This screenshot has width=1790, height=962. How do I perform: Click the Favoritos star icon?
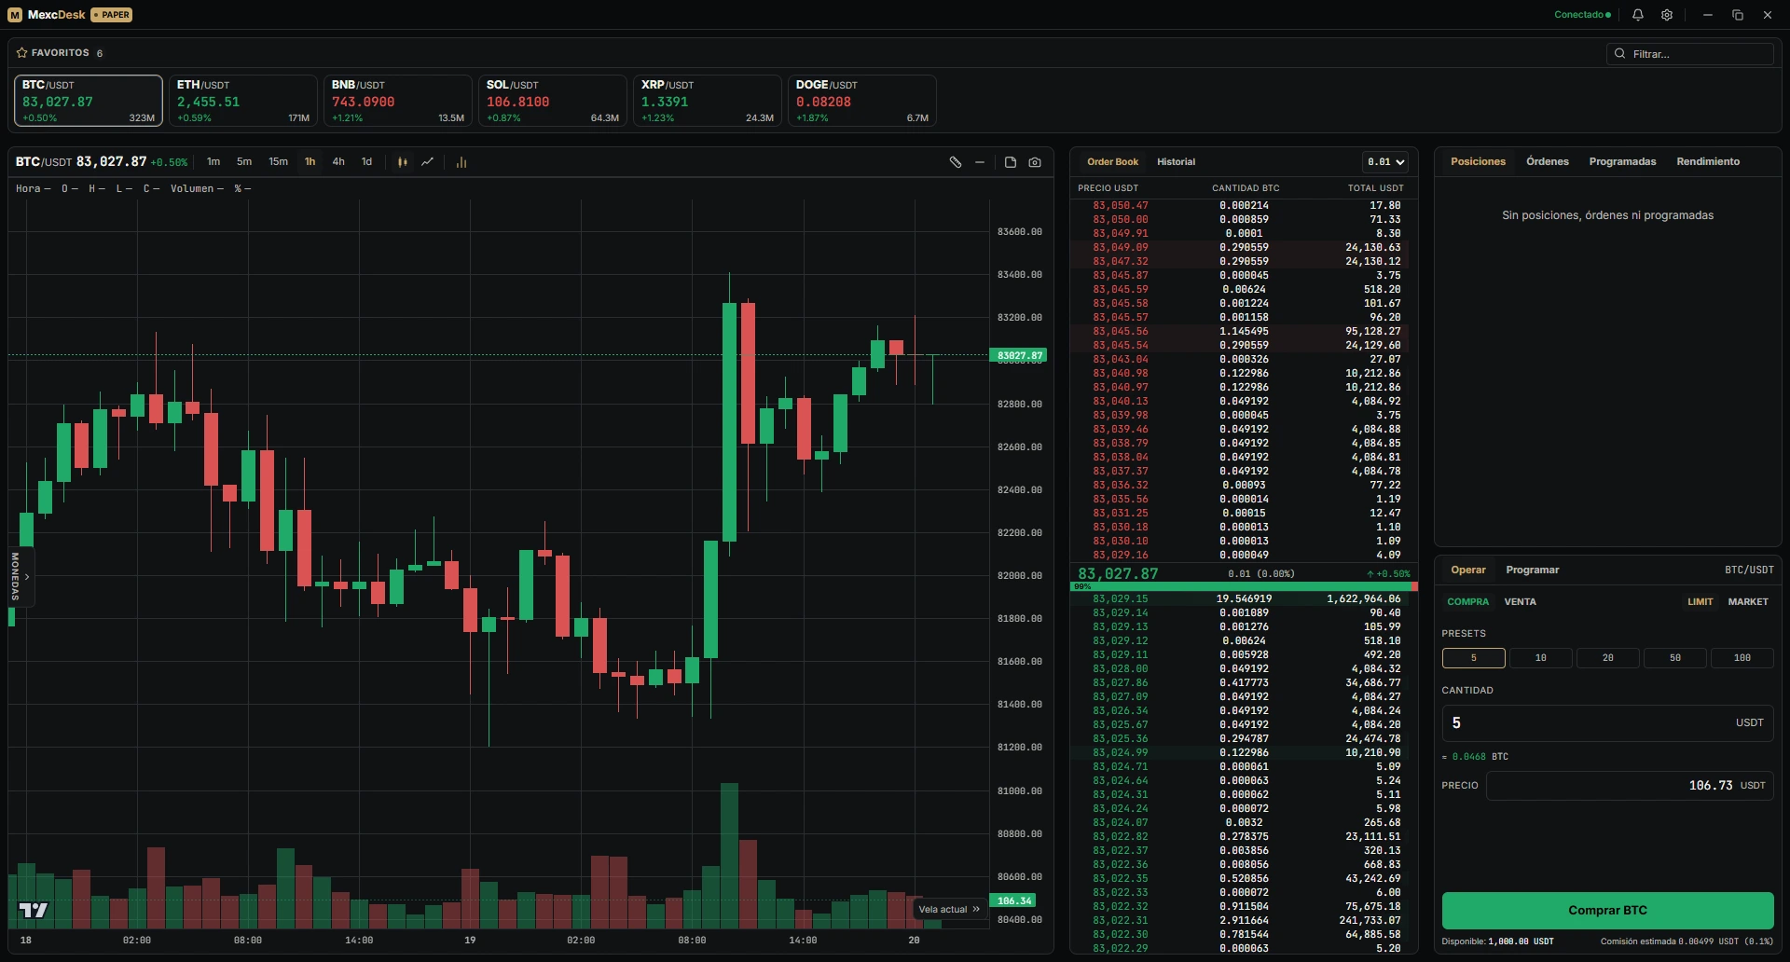point(21,53)
